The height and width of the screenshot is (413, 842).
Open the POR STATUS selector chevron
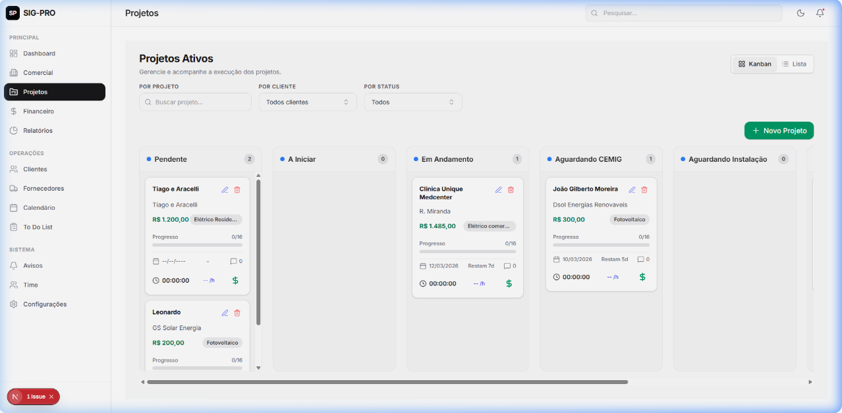pos(451,102)
